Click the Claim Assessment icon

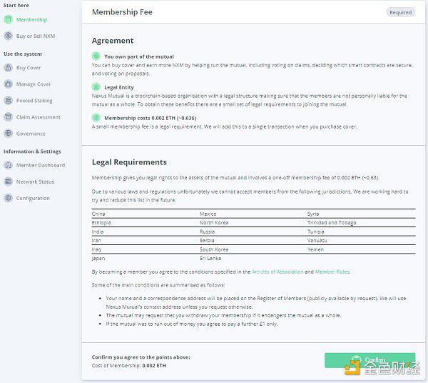9,117
